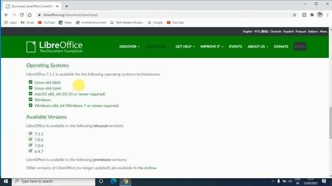Open the Gmail bookmark
This screenshot has width=332, height=186.
(x=27, y=22)
